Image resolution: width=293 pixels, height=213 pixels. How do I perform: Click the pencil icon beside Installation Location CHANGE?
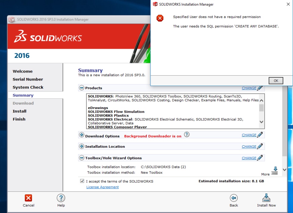(260, 146)
